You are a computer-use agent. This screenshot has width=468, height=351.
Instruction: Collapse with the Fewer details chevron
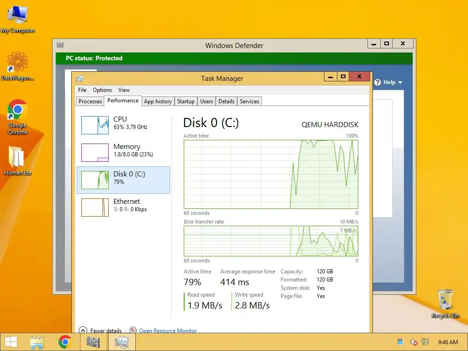coord(83,330)
